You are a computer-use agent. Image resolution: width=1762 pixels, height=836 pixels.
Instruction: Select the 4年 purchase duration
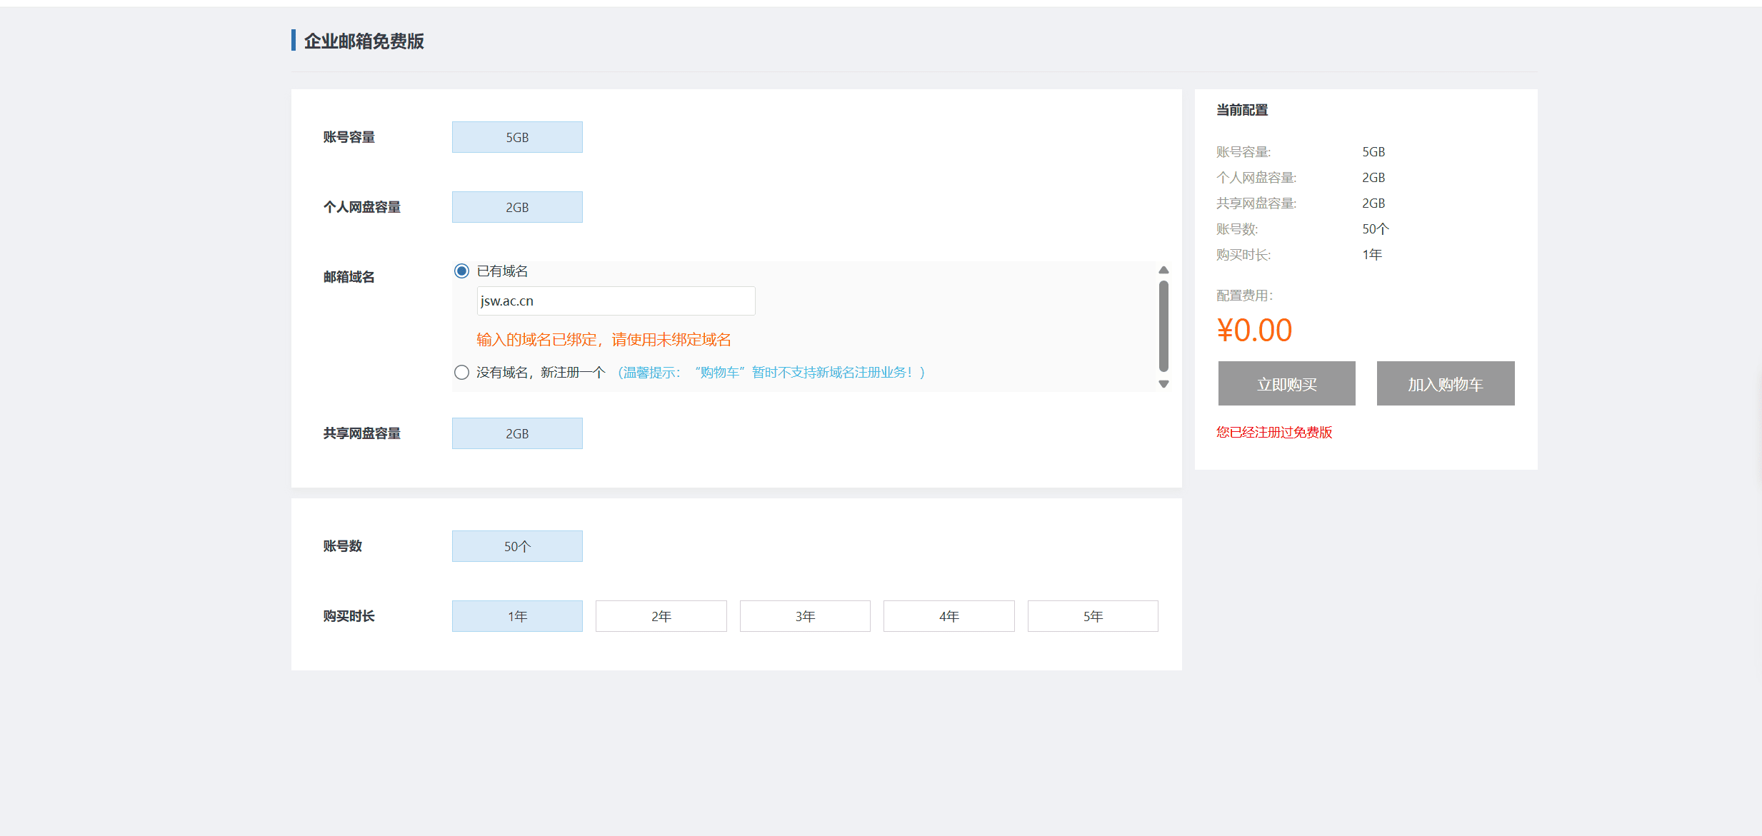click(x=948, y=615)
